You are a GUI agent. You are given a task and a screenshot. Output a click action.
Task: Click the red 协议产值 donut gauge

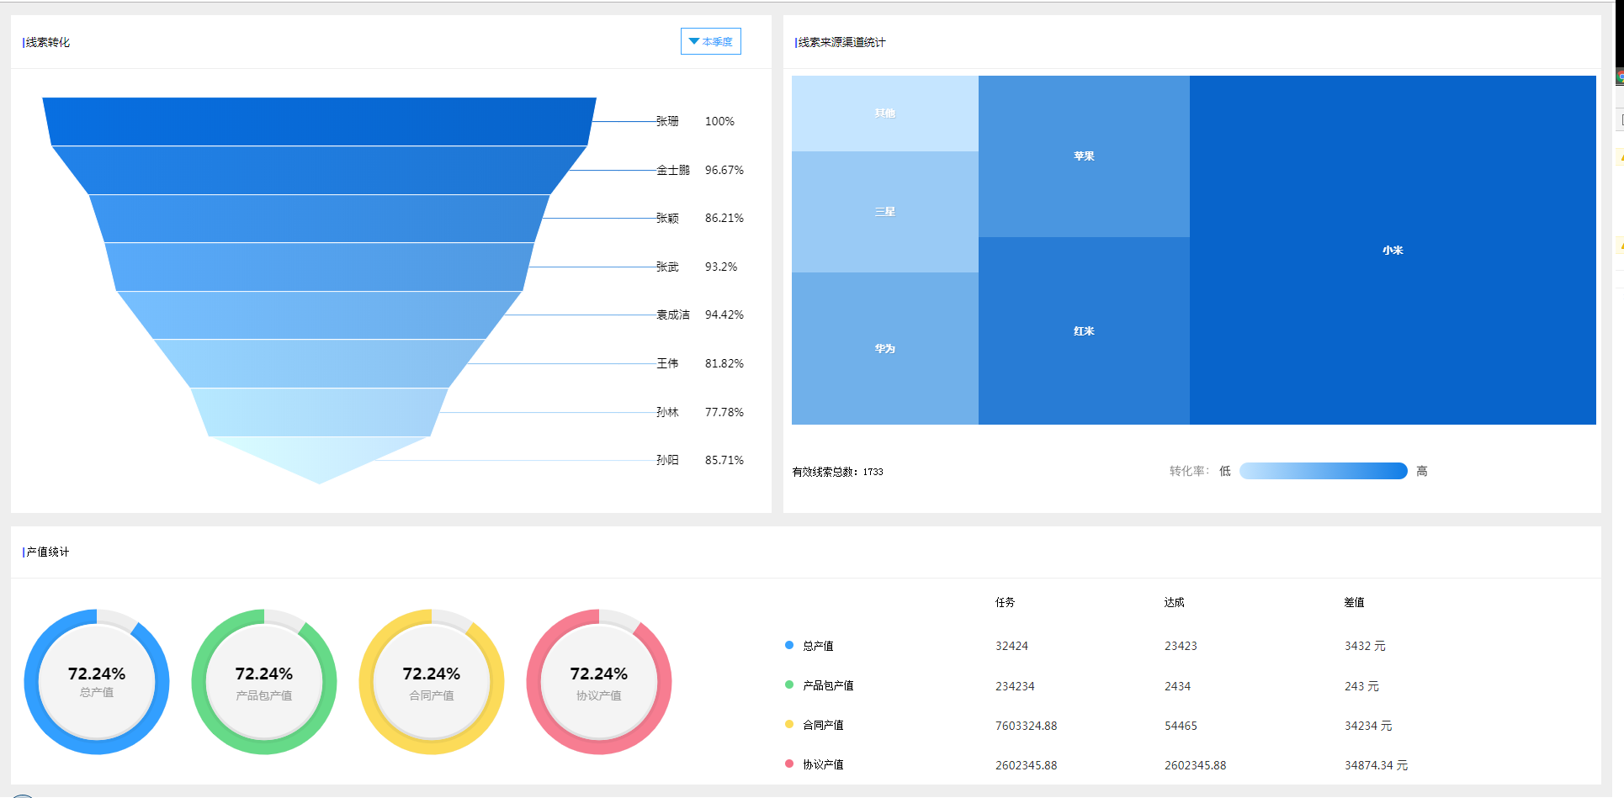(x=599, y=682)
